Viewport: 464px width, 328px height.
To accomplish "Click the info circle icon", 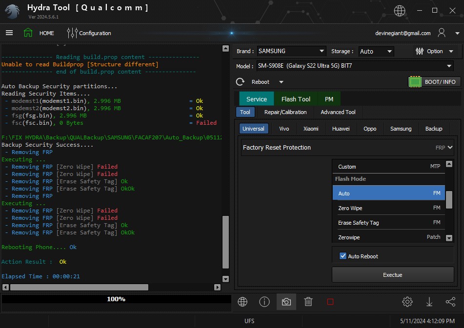I will click(x=264, y=302).
